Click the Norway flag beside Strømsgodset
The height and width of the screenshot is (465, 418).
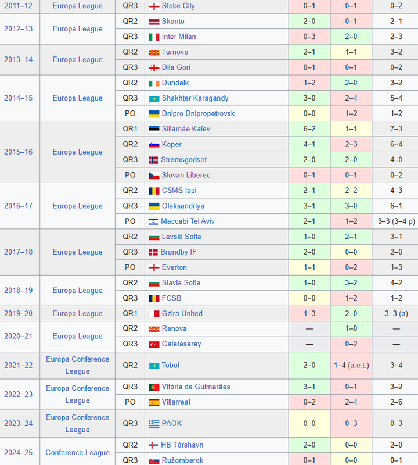pyautogui.click(x=153, y=160)
